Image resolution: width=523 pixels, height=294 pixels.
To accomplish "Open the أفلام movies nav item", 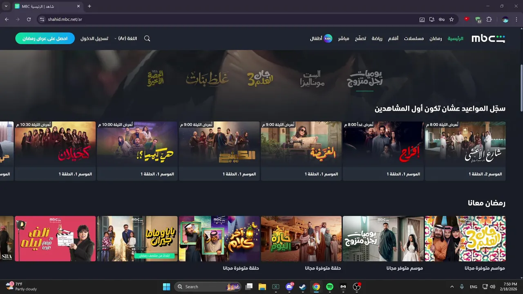I will pyautogui.click(x=393, y=38).
